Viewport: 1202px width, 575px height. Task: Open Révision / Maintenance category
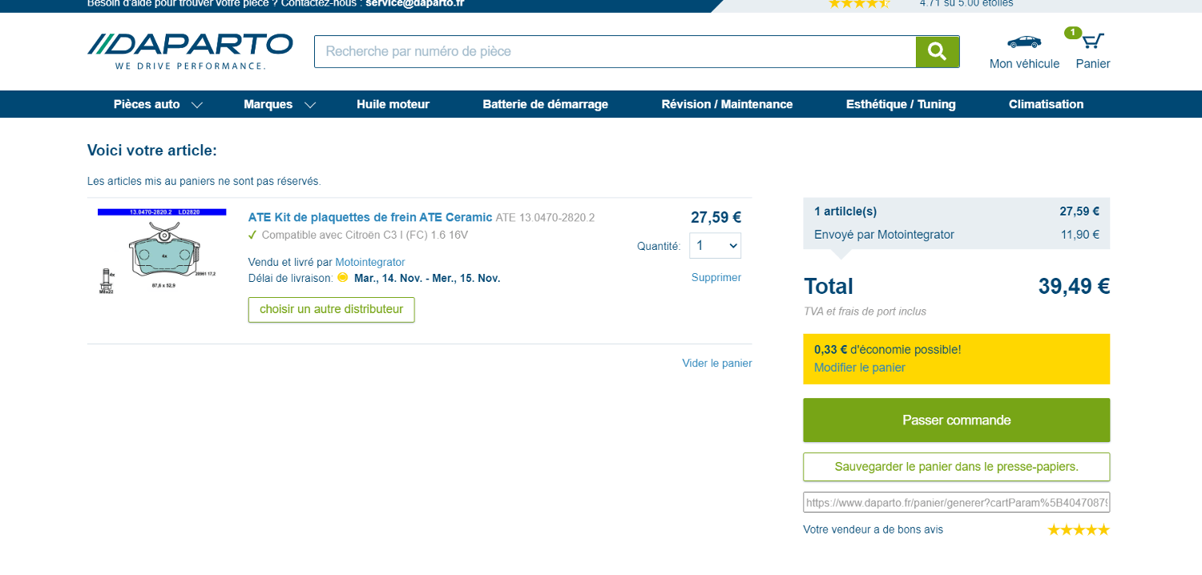tap(727, 104)
